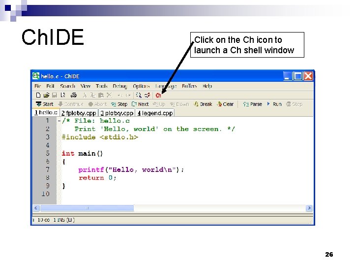Click Parse to check the program
The width and height of the screenshot is (354, 266).
[x=253, y=104]
